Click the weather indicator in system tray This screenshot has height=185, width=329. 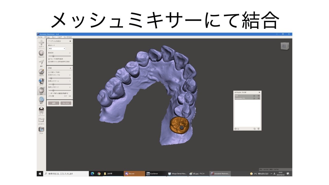(x=259, y=174)
